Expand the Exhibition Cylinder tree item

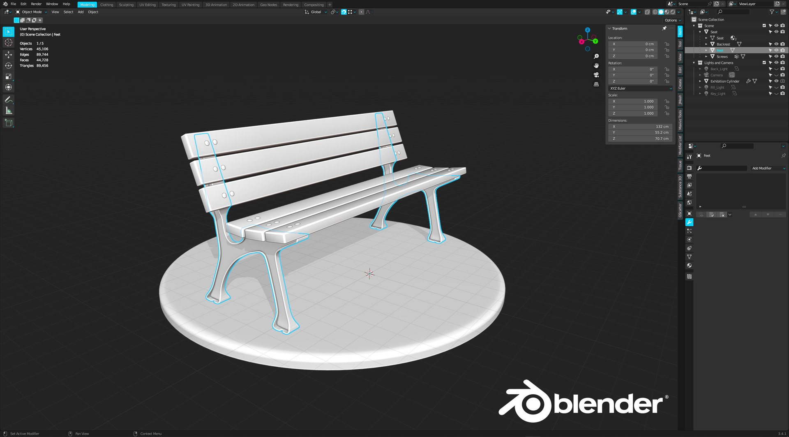pyautogui.click(x=700, y=81)
